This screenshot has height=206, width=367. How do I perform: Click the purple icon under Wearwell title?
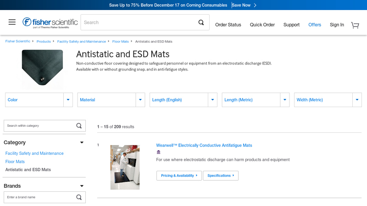[158, 152]
